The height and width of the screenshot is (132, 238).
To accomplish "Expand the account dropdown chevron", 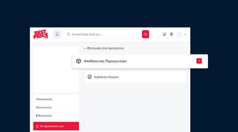I will pos(185,35).
